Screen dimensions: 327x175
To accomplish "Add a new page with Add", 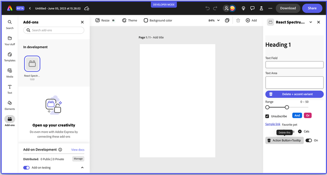I will pos(251,20).
